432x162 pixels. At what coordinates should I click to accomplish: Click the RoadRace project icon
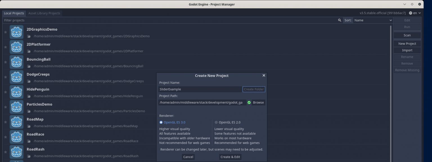(17, 137)
